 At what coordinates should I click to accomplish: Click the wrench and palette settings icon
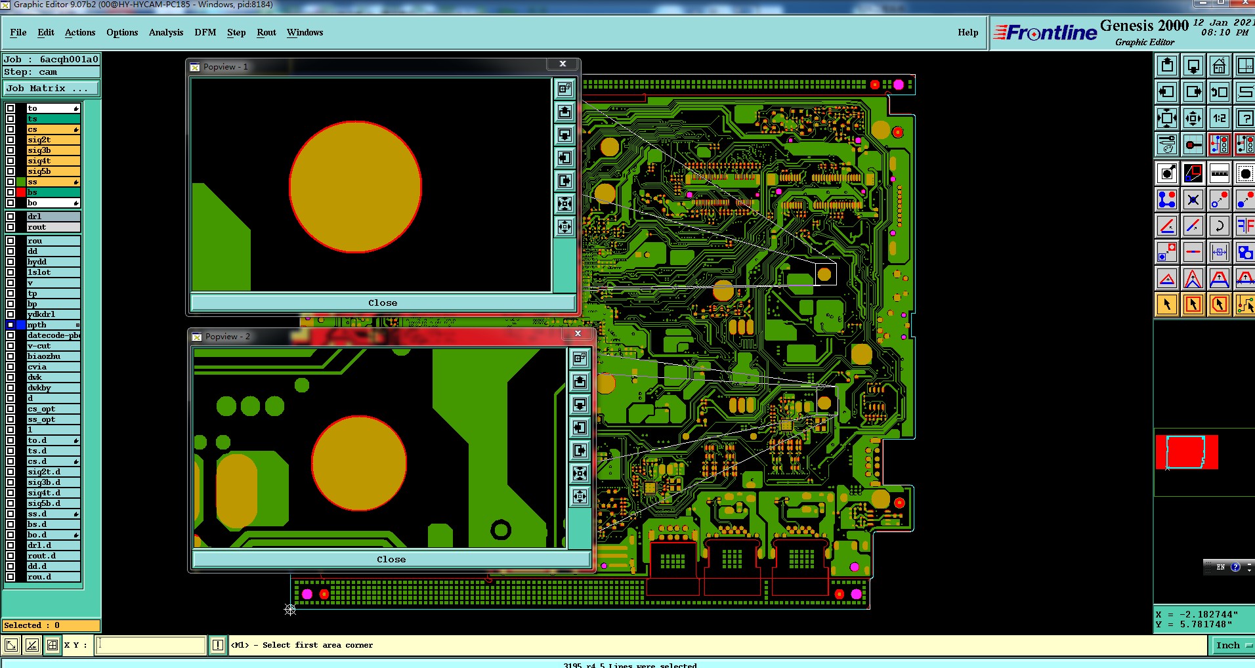pos(1167,144)
